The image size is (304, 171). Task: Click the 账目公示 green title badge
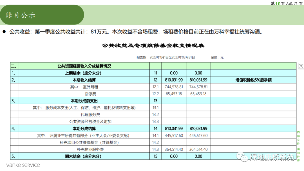(x=42, y=15)
